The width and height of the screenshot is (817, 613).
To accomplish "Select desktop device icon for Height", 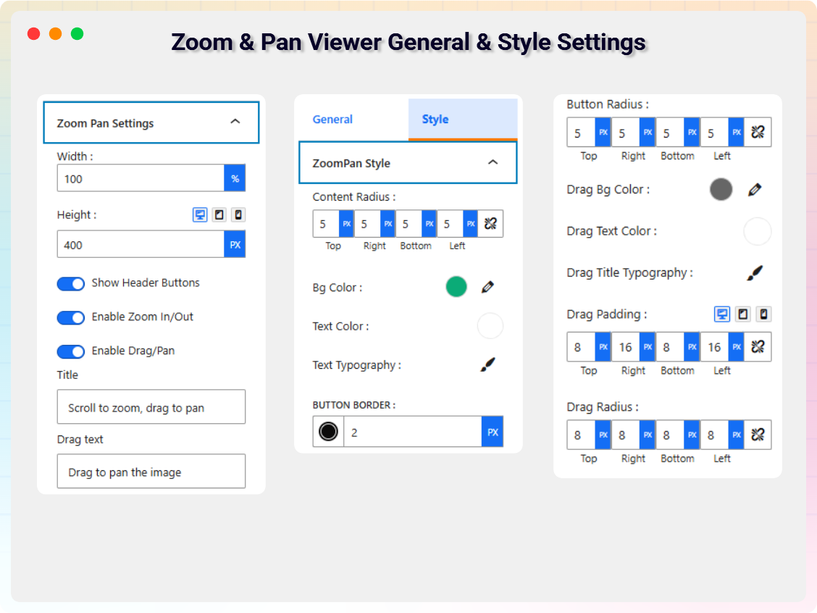I will (200, 215).
